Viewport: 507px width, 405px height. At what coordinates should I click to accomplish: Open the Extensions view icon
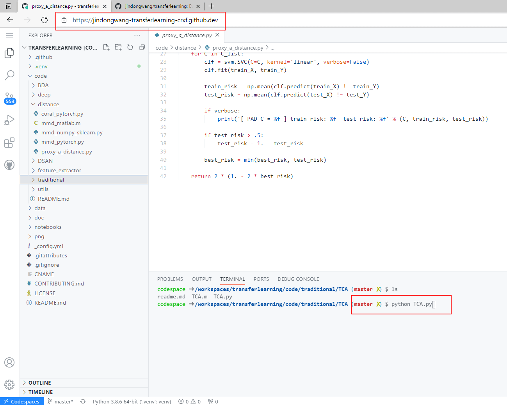click(x=9, y=143)
